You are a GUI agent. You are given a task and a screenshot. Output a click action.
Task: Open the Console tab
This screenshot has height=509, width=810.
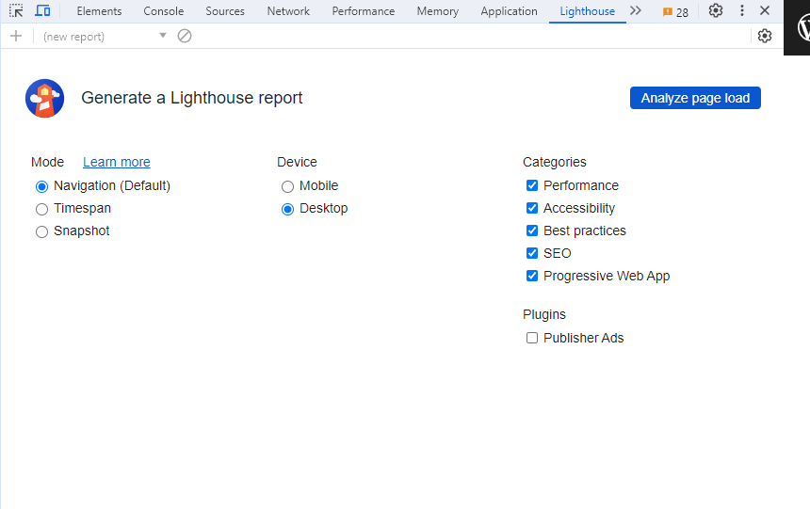164,11
